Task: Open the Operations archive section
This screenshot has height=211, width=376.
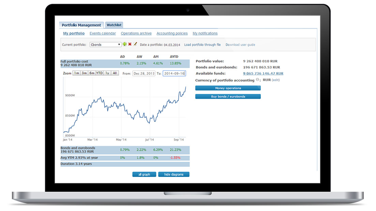Action: pyautogui.click(x=136, y=33)
